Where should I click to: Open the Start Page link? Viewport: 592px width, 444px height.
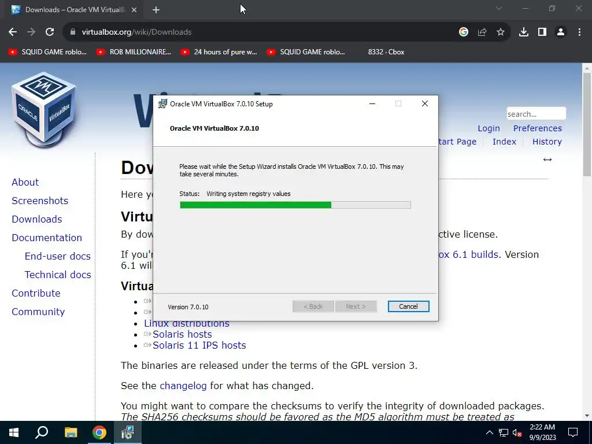[457, 142]
